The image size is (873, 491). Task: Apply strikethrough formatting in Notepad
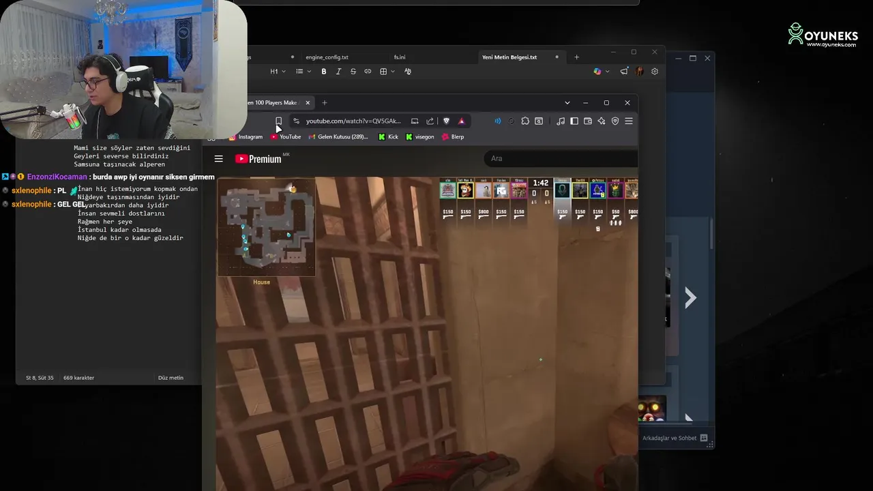(353, 72)
